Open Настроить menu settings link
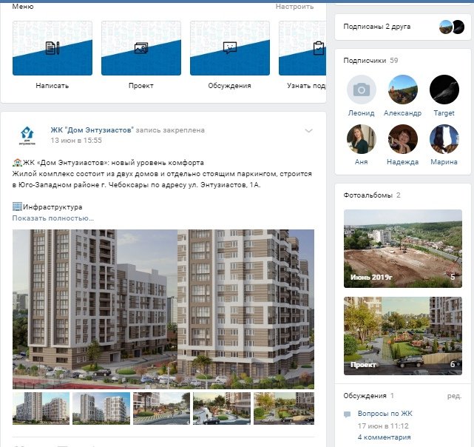Viewport: 474px width, 447px height. point(294,7)
